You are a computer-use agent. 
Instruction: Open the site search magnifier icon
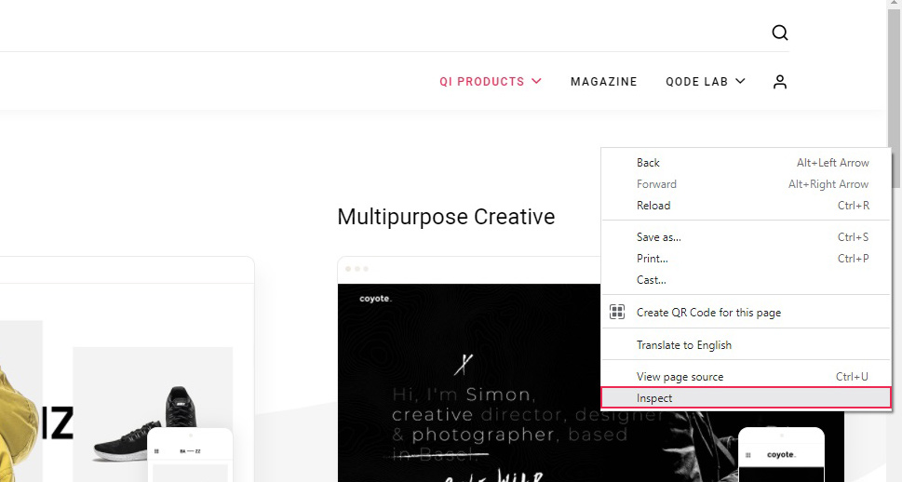[x=779, y=33]
